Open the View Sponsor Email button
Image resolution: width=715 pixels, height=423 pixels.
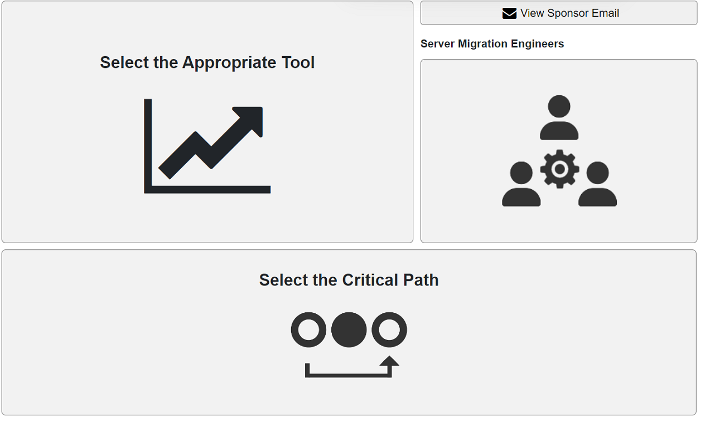point(559,13)
